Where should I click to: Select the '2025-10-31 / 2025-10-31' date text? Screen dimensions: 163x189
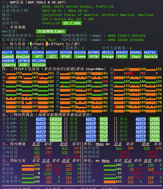pos(65,11)
